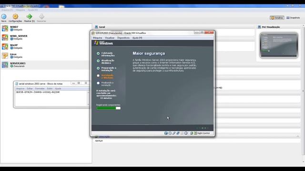305x171 pixels.
Task: Click Finalizando a instalação step indicator
Action: tap(98, 83)
